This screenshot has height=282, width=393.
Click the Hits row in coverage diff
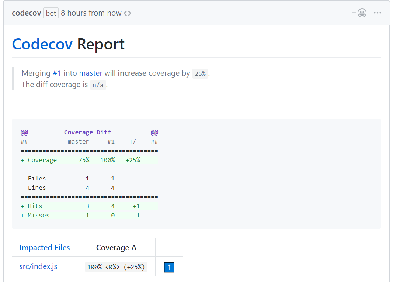[x=90, y=206]
